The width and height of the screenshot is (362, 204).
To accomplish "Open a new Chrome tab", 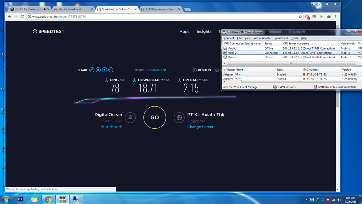I will click(187, 9).
